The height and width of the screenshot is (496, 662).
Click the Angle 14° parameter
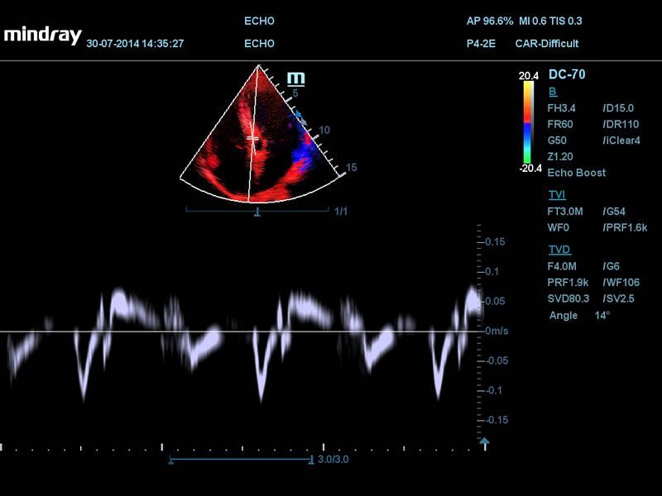pos(580,315)
